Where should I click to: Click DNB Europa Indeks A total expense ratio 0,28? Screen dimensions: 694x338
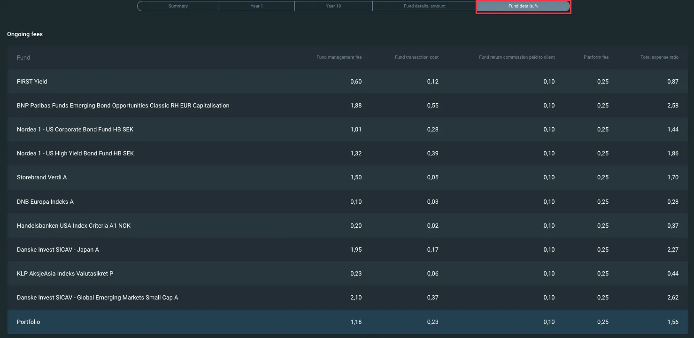(x=673, y=202)
